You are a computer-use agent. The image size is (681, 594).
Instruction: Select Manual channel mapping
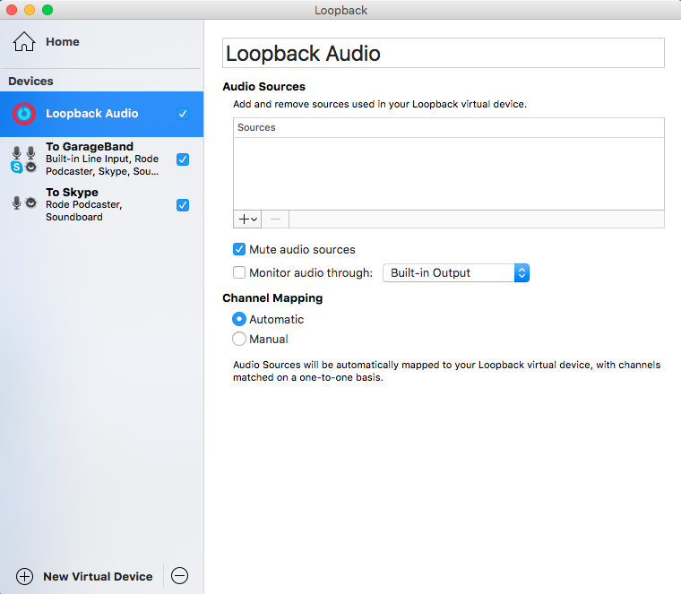(x=239, y=340)
